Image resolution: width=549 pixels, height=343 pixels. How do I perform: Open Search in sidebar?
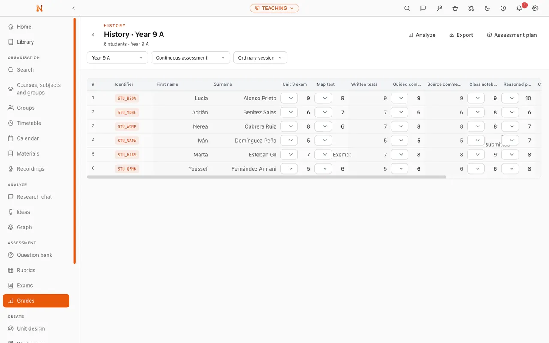(36, 70)
